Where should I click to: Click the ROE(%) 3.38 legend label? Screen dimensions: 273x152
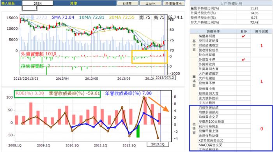pos(30,93)
